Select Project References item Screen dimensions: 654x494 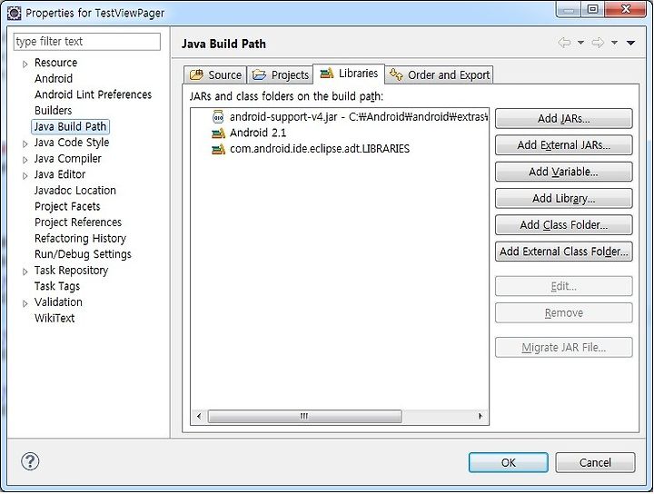click(78, 222)
